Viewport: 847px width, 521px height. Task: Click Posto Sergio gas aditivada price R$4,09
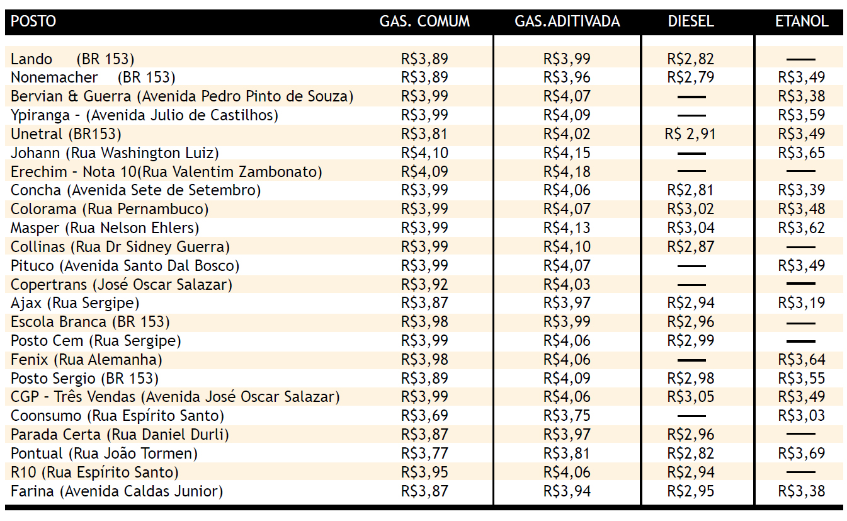[567, 378]
